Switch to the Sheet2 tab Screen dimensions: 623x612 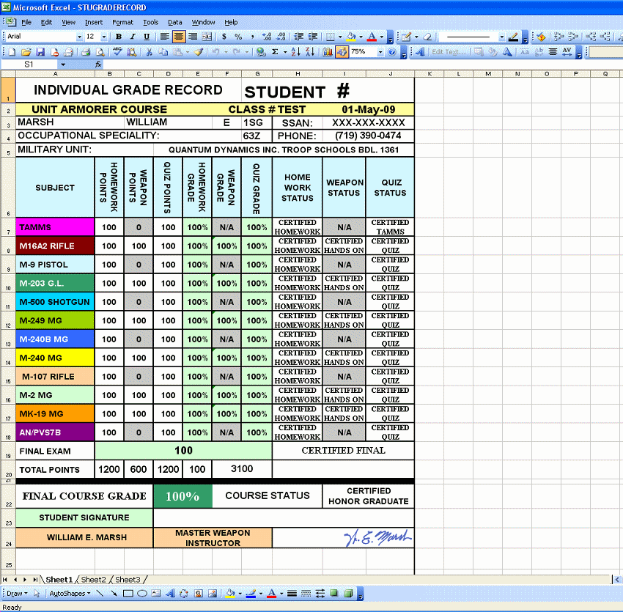point(93,580)
